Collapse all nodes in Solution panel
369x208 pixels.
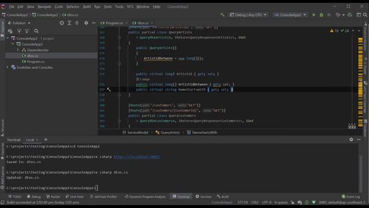click(77, 23)
